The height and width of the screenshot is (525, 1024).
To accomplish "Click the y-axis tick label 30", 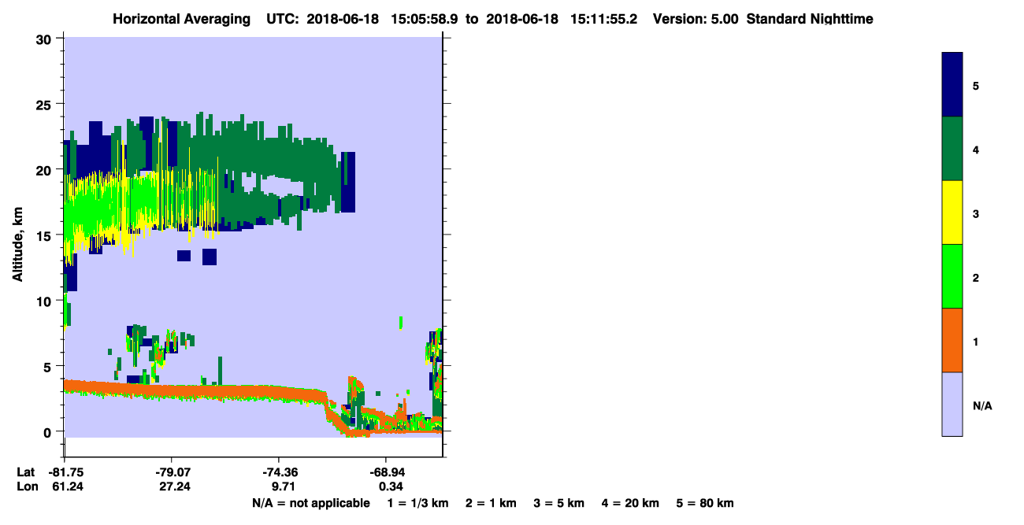I will 45,39.
